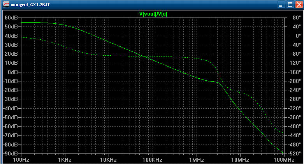This screenshot has width=304, height=164.
Task: Click the -400° phase axis label
Action: pos(294,126)
